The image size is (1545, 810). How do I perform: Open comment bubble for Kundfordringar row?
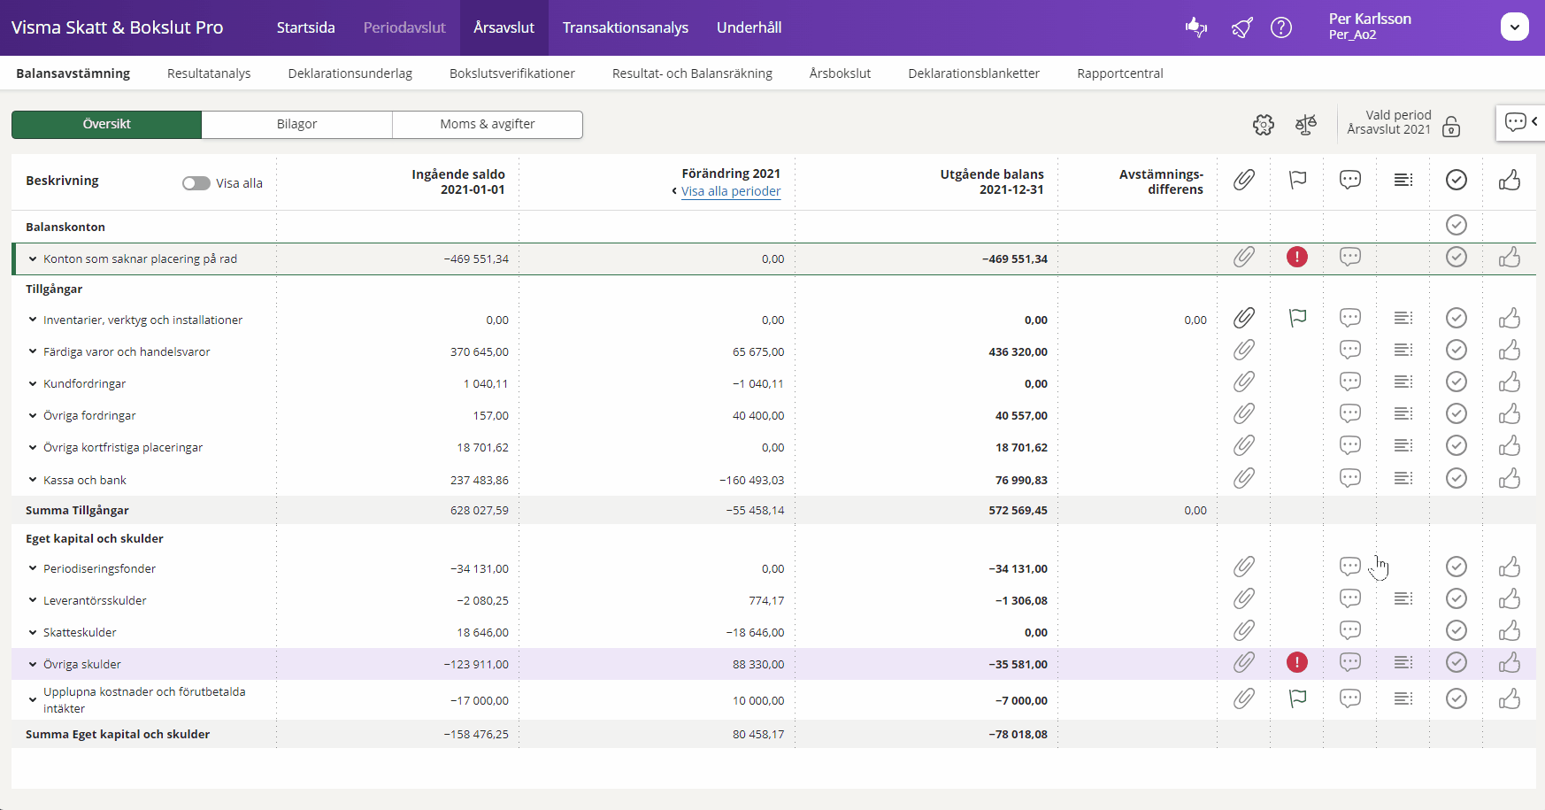pos(1349,382)
